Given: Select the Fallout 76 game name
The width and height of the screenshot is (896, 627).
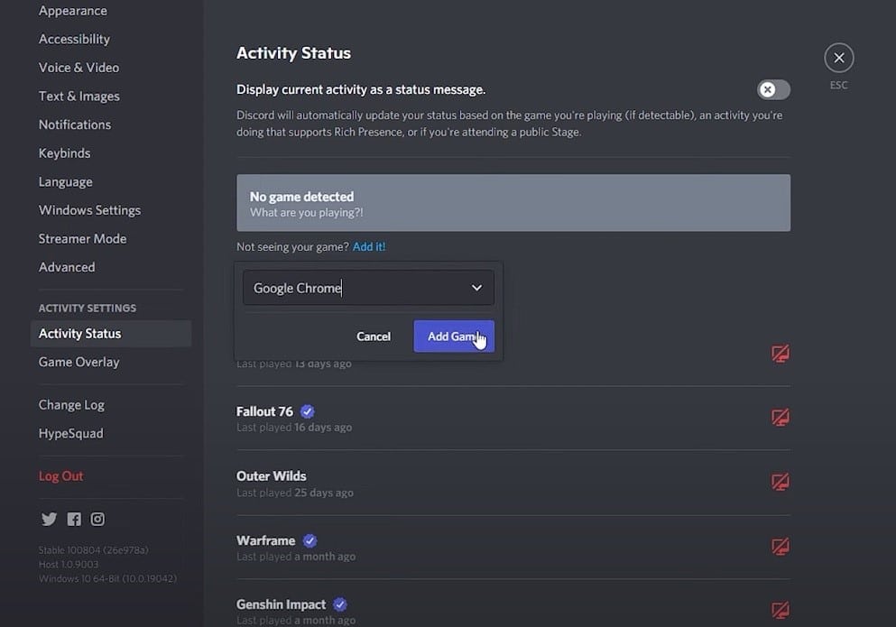Looking at the screenshot, I should (264, 411).
